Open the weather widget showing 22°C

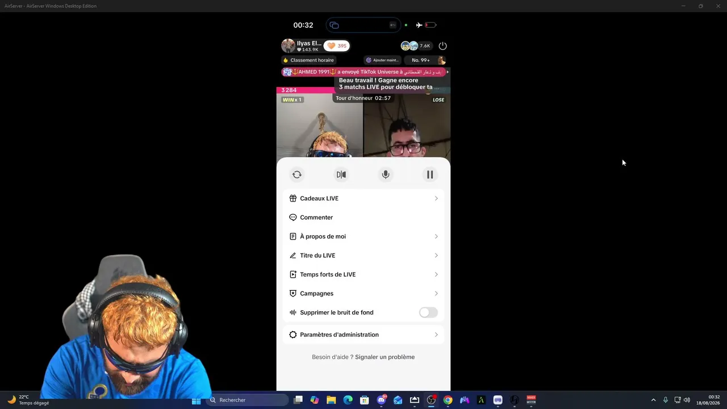coord(27,400)
